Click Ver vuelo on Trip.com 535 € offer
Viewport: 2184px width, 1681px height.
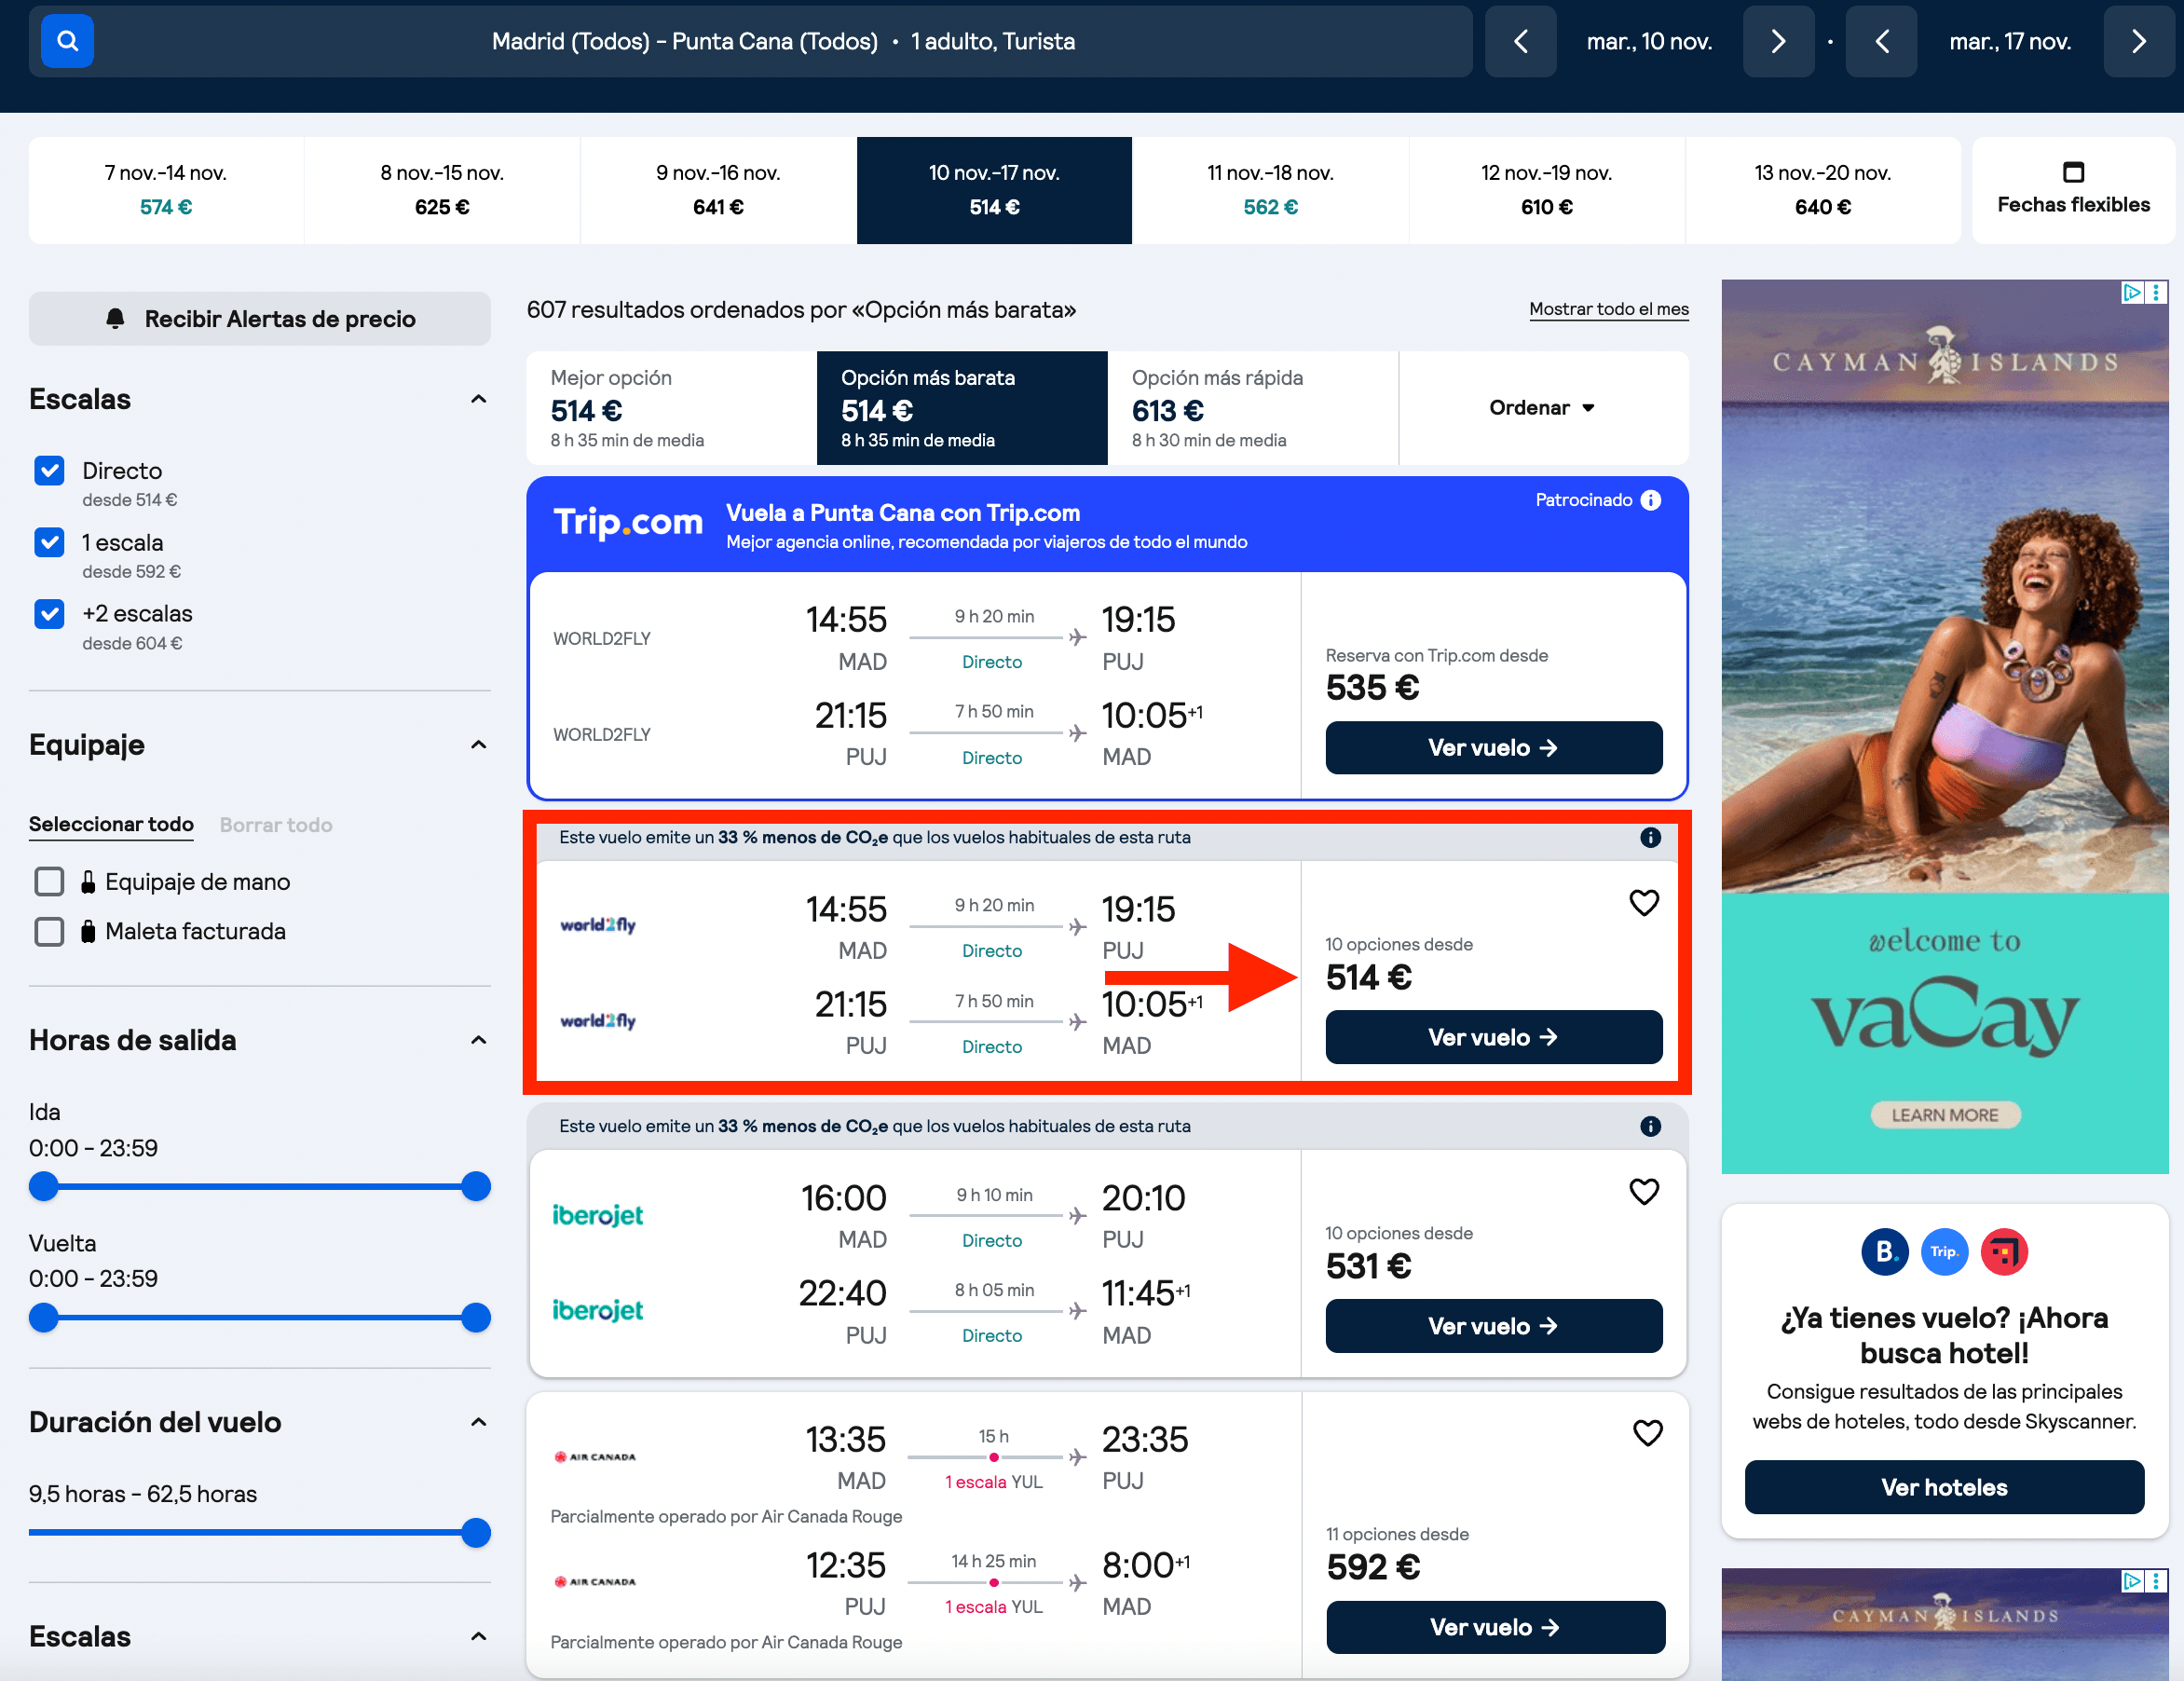pos(1493,748)
